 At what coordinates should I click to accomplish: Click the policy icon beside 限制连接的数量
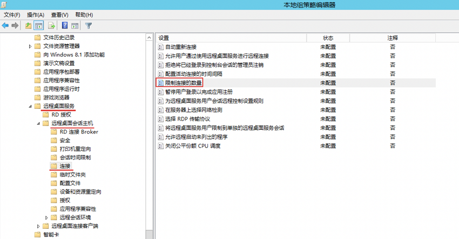pyautogui.click(x=160, y=83)
